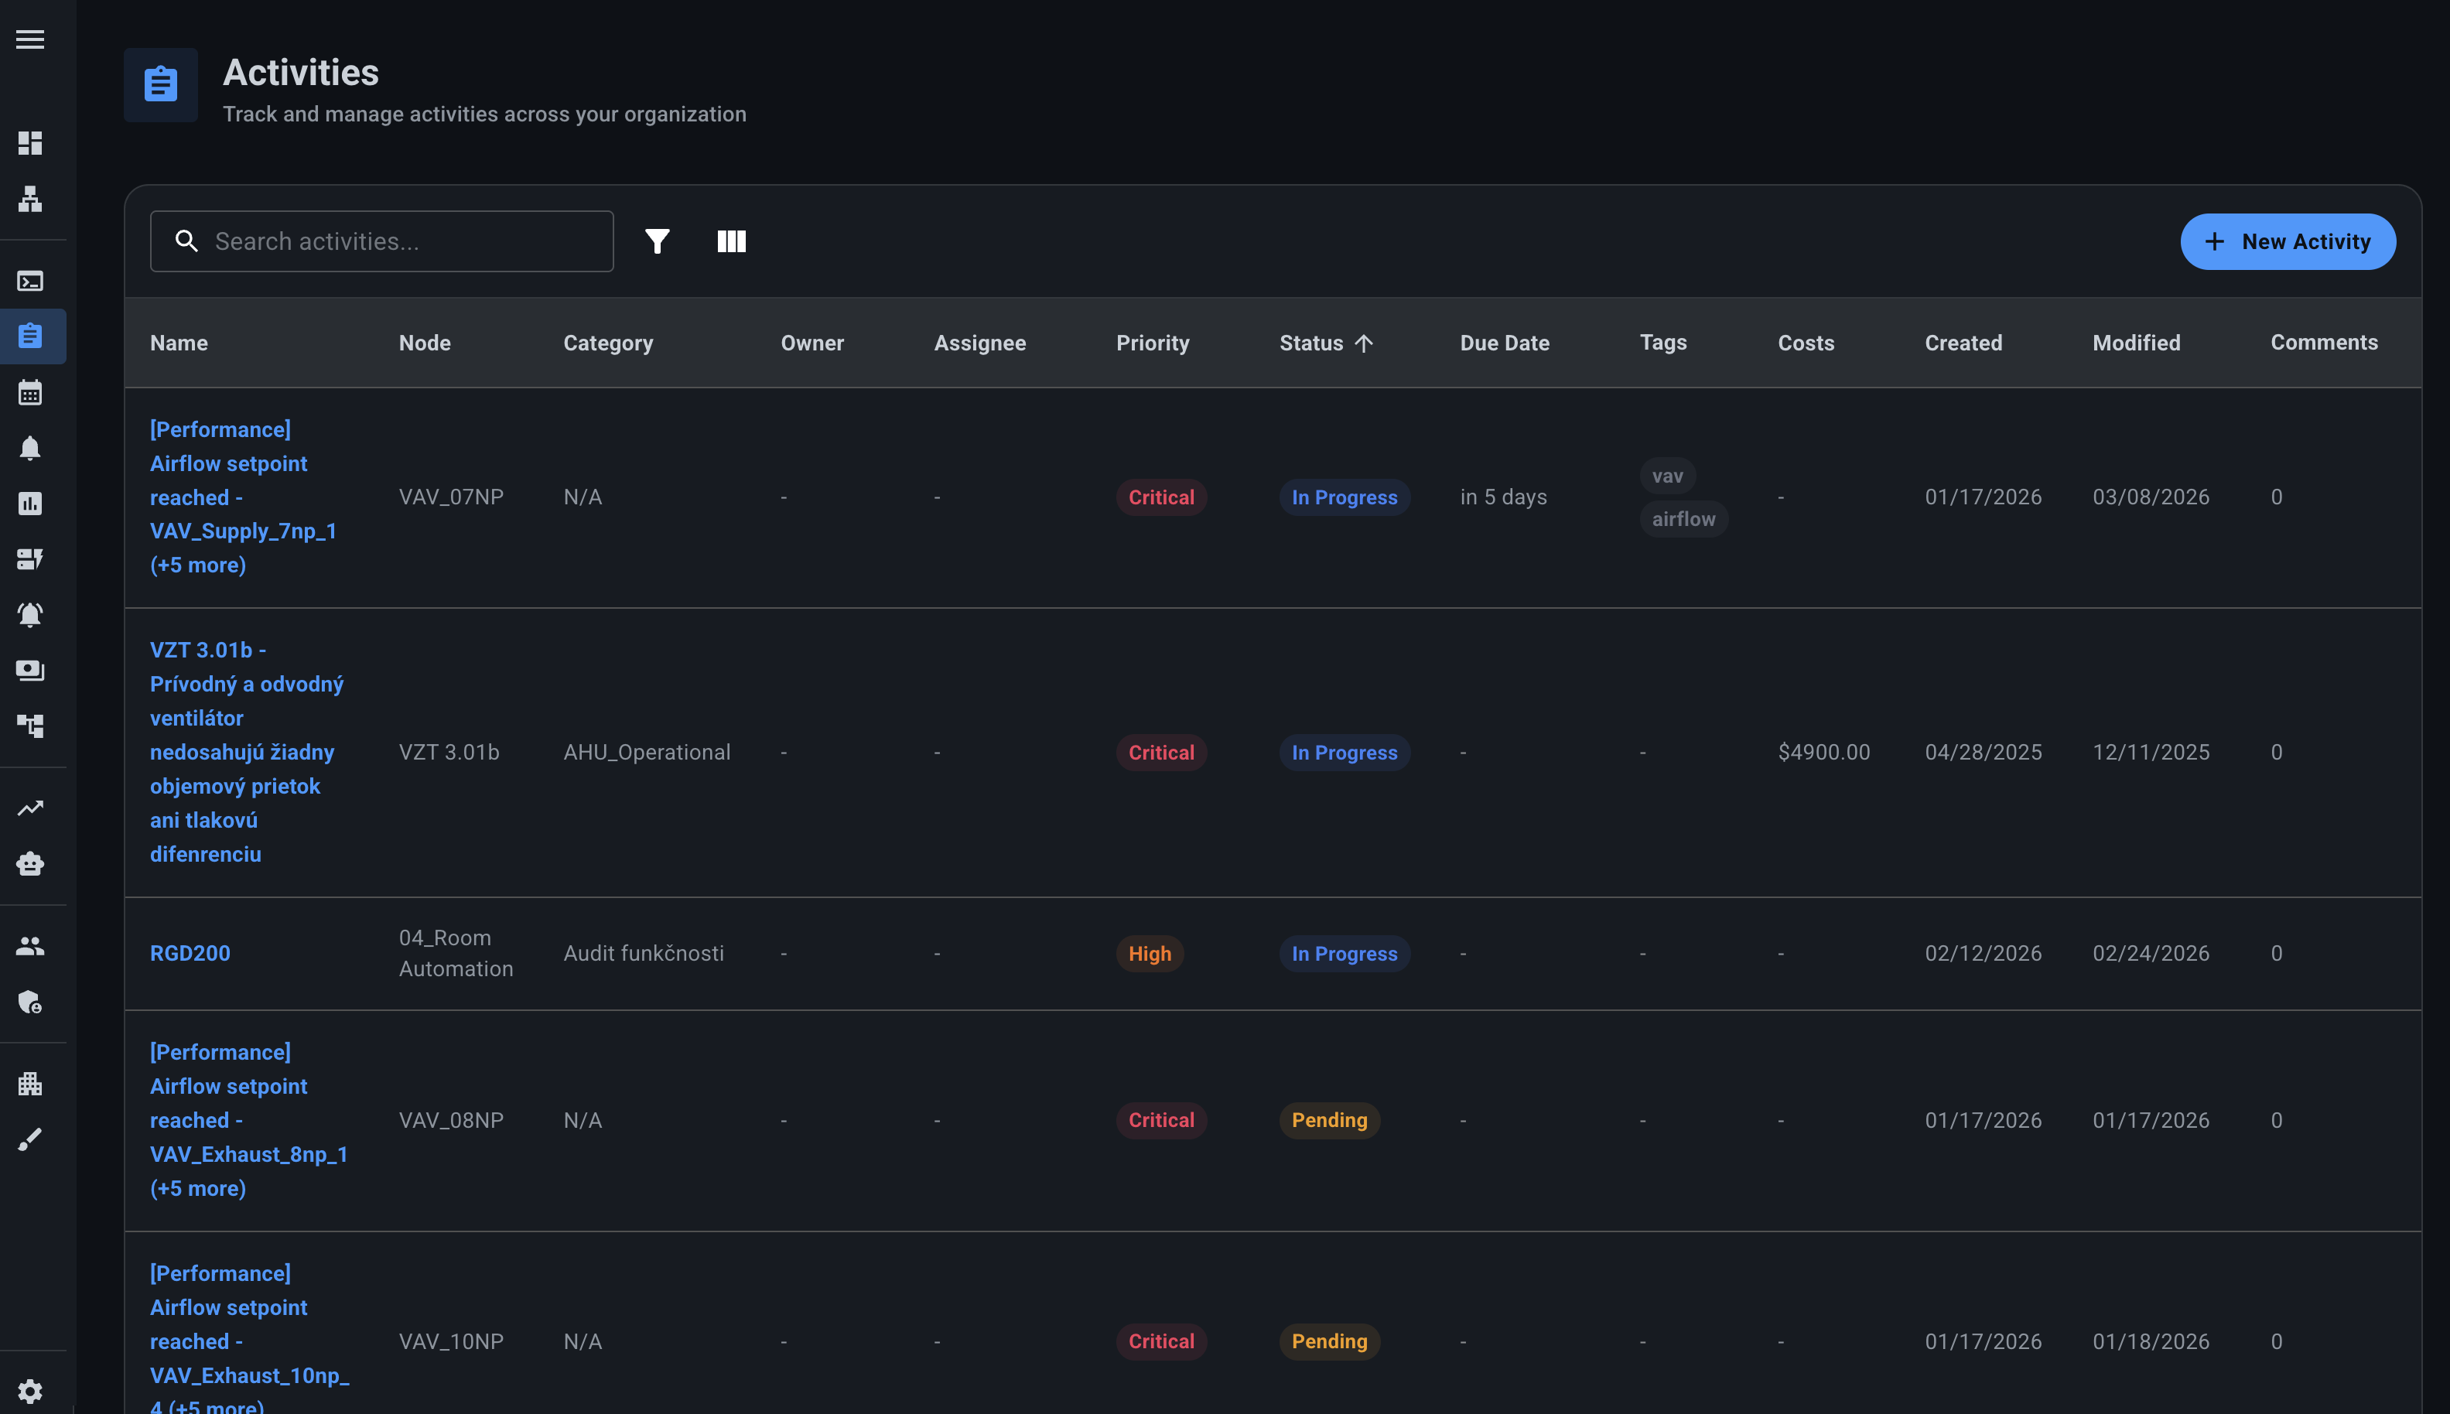2450x1414 pixels.
Task: Open the robot assistant icon in sidebar
Action: tap(30, 863)
